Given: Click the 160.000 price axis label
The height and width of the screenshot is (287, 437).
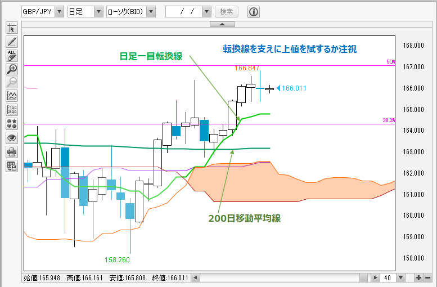Looking at the screenshot, I should tap(413, 216).
